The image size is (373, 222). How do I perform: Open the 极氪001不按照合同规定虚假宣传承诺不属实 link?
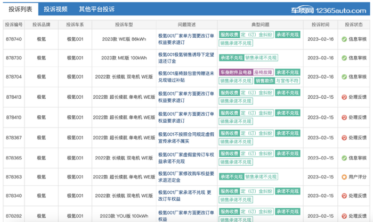[186, 138]
